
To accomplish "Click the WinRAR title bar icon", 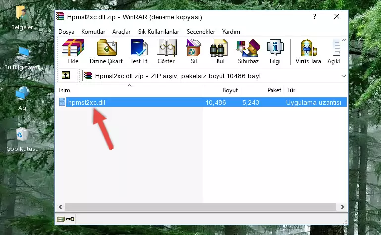I will [60, 17].
